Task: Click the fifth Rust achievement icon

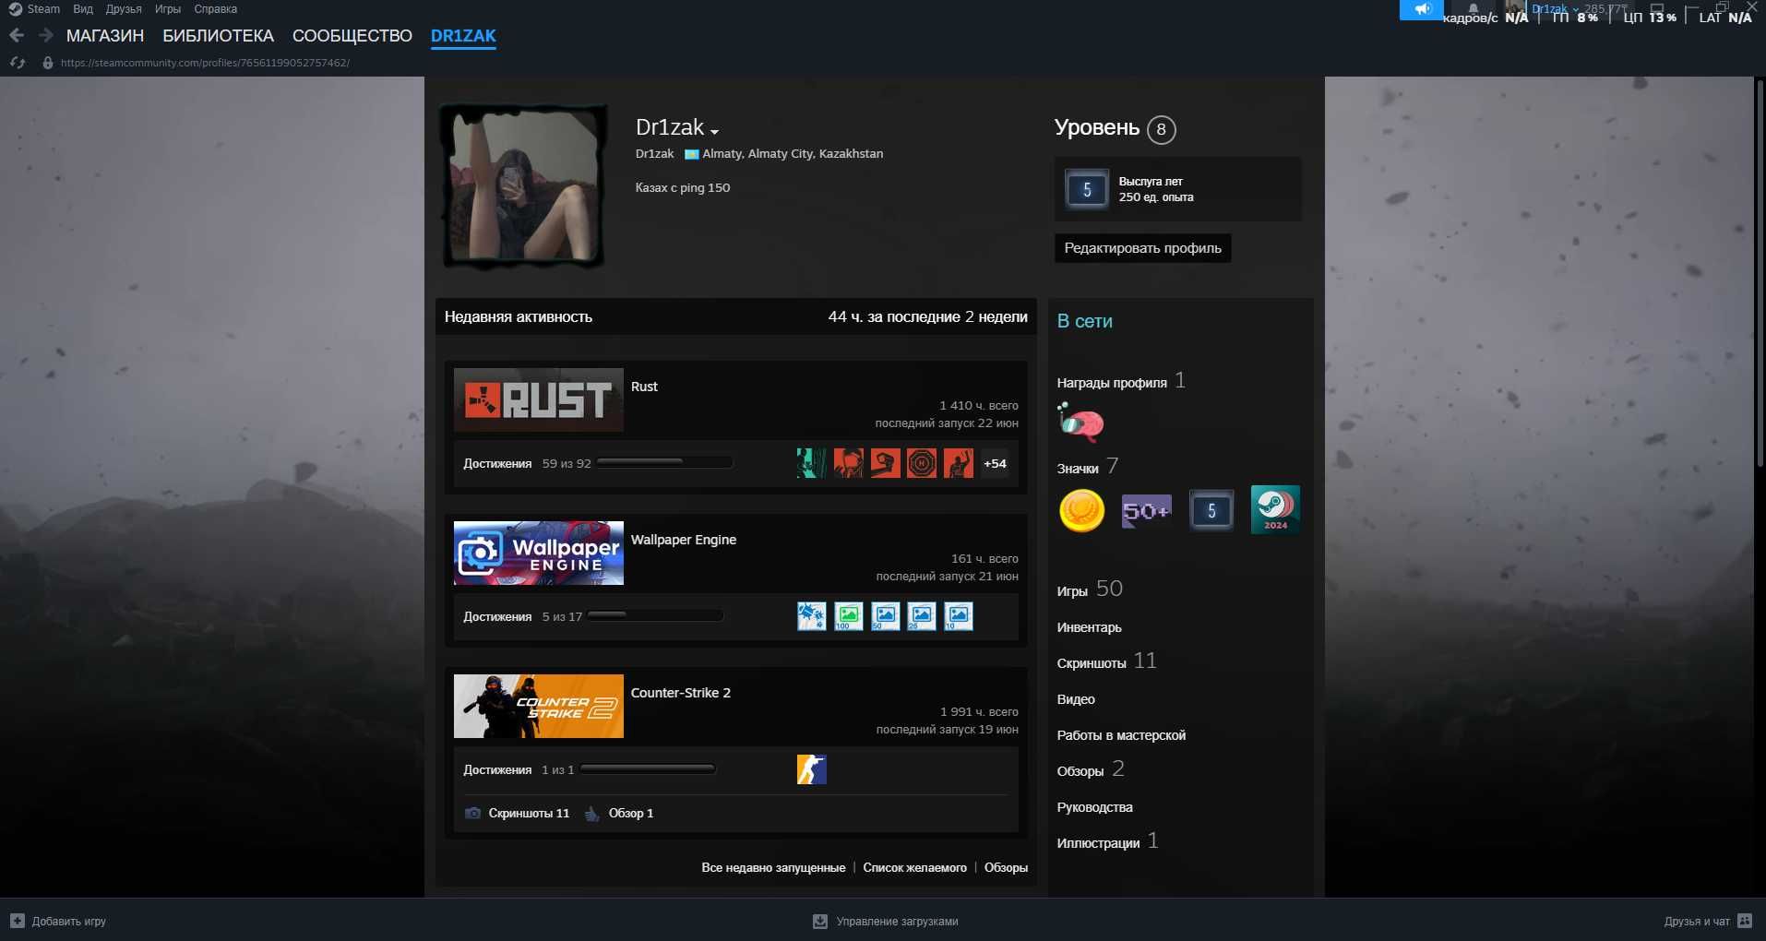Action: pos(959,463)
